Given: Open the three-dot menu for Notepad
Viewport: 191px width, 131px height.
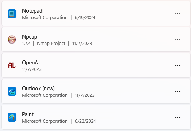Looking at the screenshot, I should [177, 14].
